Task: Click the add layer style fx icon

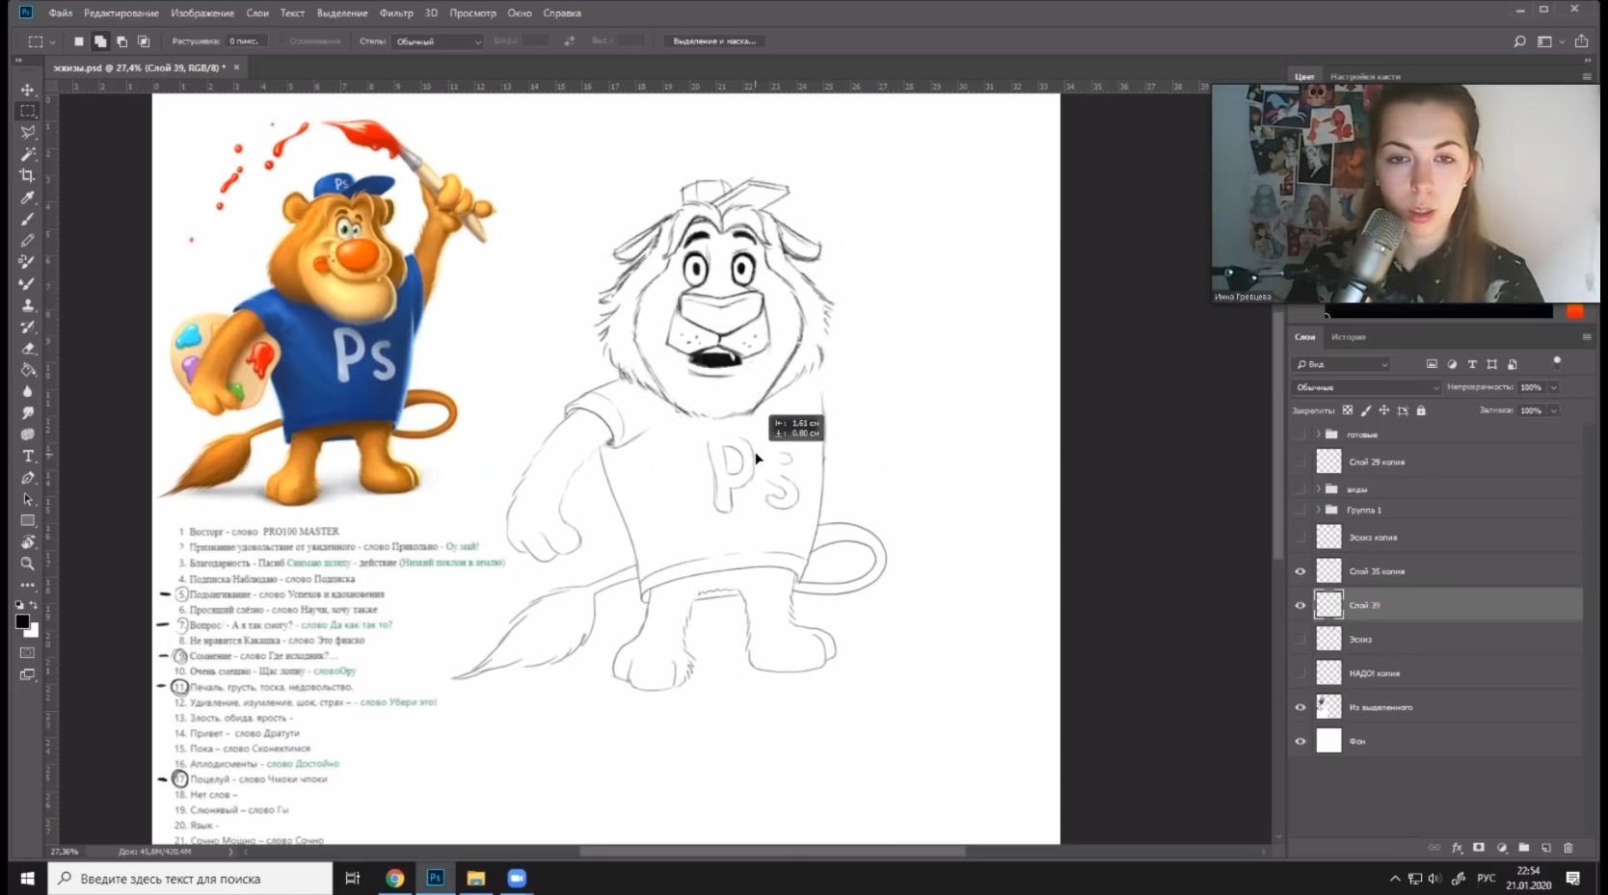Action: click(x=1457, y=848)
